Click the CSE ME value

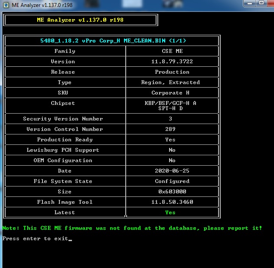tap(172, 51)
